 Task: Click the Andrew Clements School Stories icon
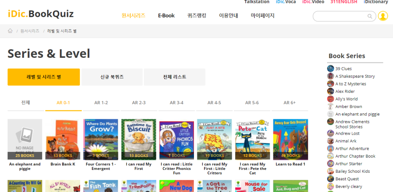coord(330,122)
